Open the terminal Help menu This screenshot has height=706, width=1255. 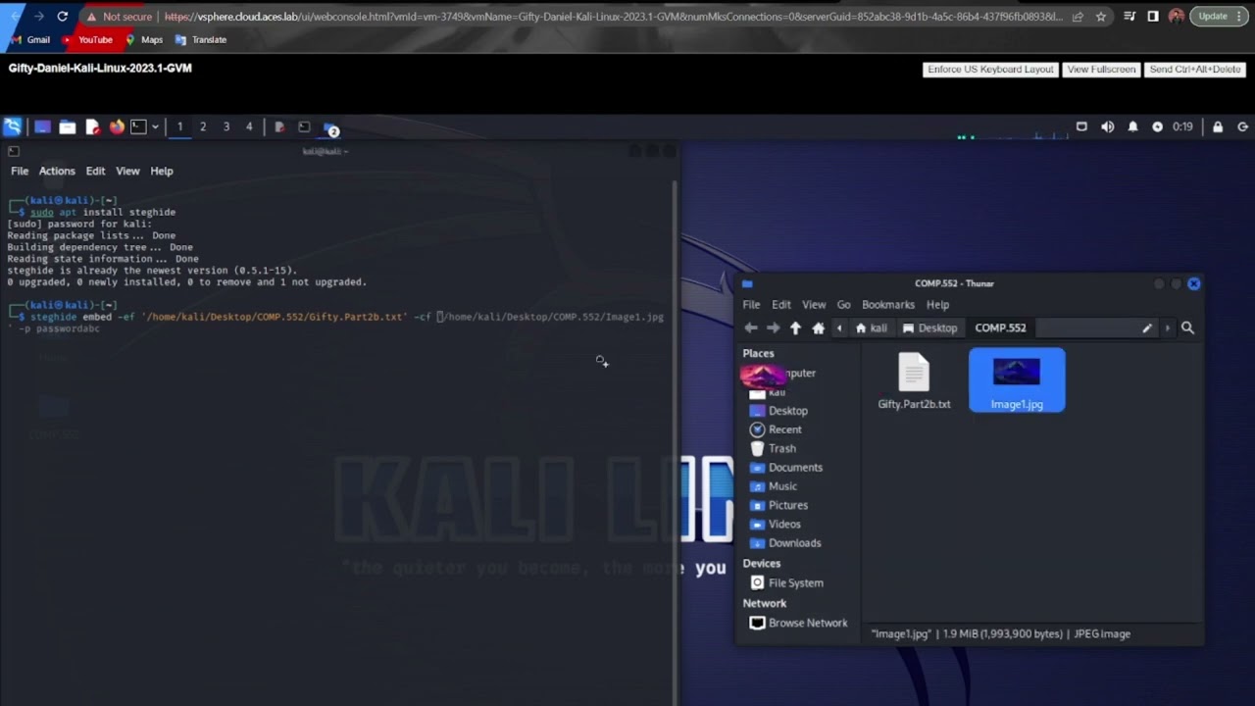click(162, 171)
